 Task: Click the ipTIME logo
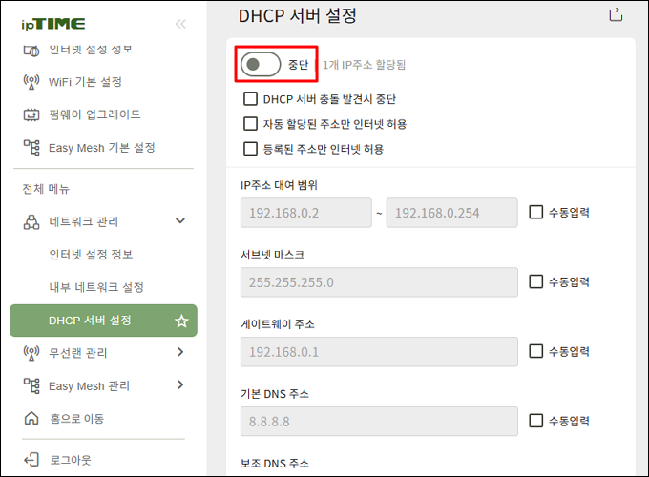click(53, 24)
